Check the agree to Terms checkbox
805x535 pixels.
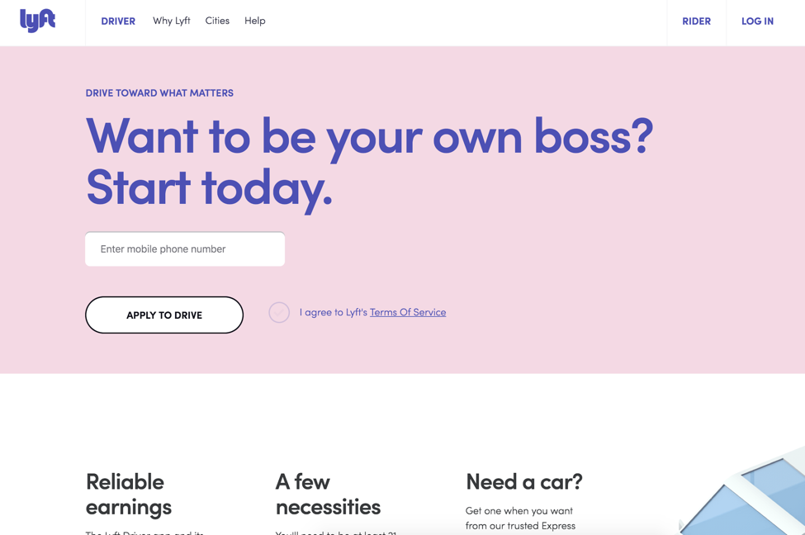point(279,312)
